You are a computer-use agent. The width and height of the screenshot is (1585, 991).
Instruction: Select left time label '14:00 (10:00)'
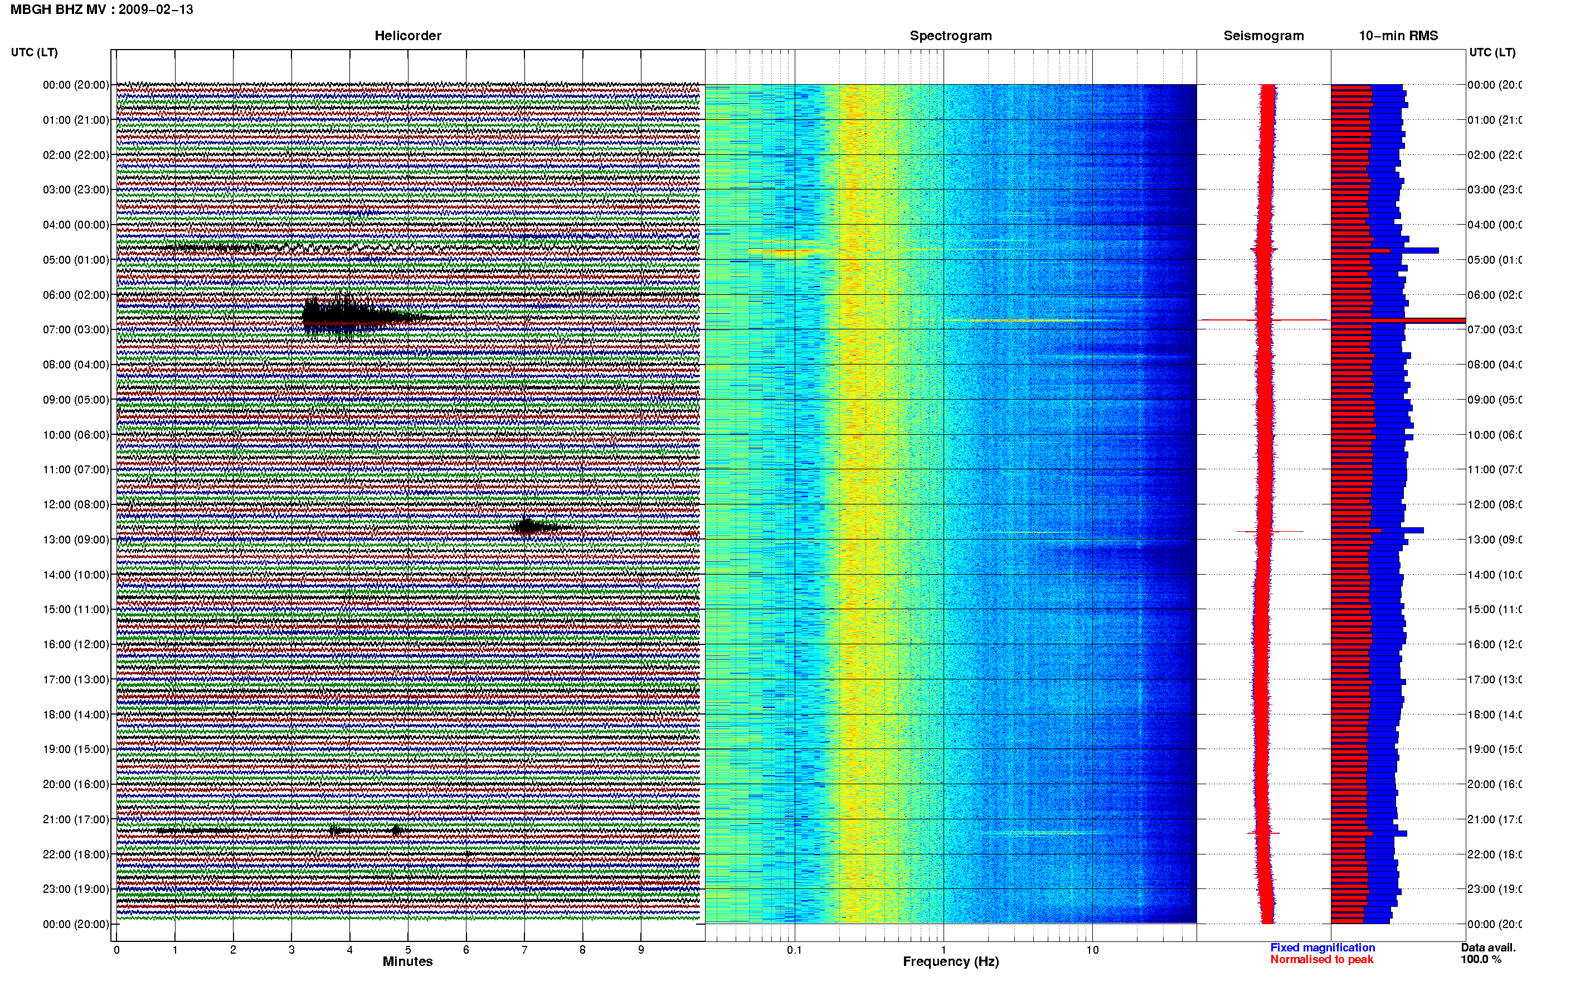[x=76, y=575]
